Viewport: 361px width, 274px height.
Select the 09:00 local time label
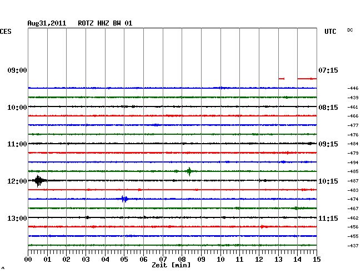pyautogui.click(x=17, y=70)
